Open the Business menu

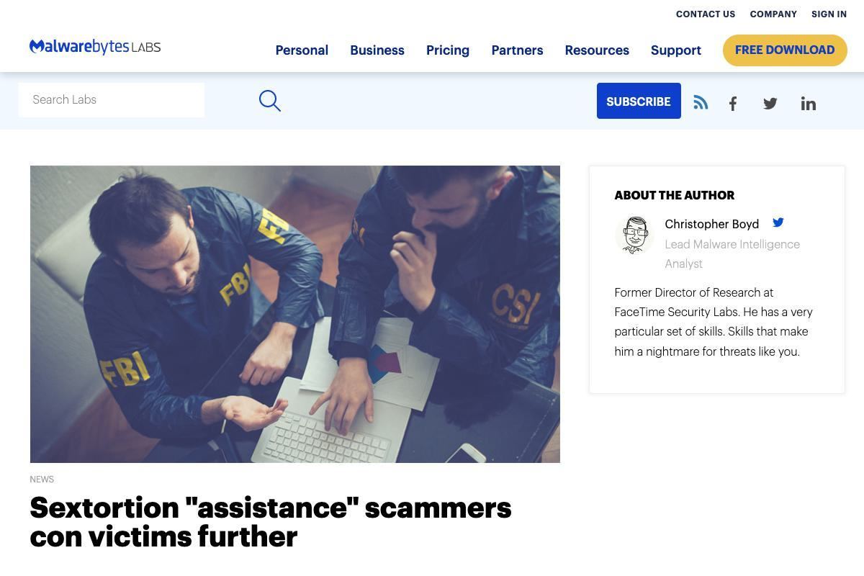coord(377,50)
